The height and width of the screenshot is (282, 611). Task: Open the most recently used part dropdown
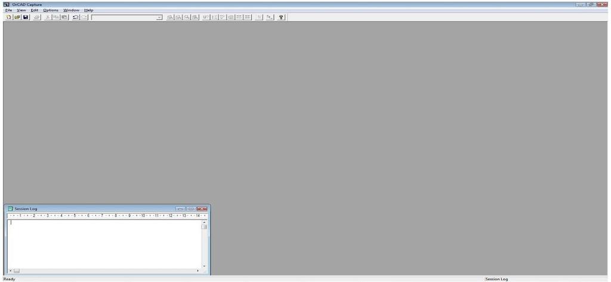[159, 17]
